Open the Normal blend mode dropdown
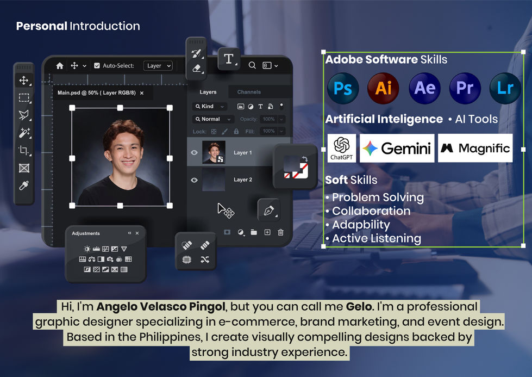The height and width of the screenshot is (377, 532). [x=214, y=119]
